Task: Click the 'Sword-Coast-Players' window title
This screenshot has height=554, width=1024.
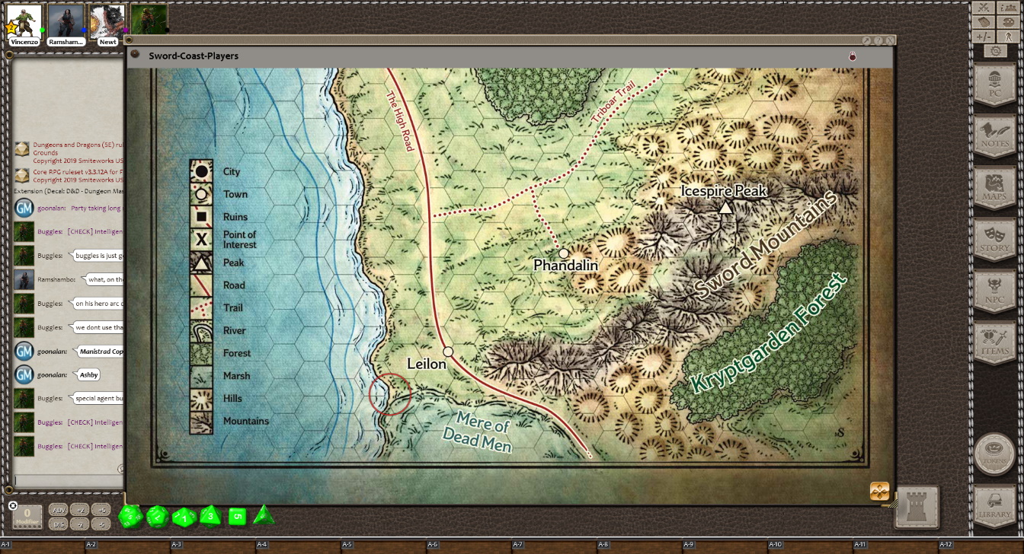Action: (194, 56)
